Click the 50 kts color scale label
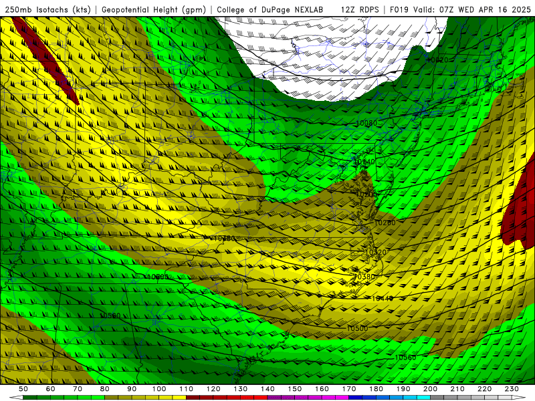Viewport: 535px width, 401px height. (x=23, y=389)
